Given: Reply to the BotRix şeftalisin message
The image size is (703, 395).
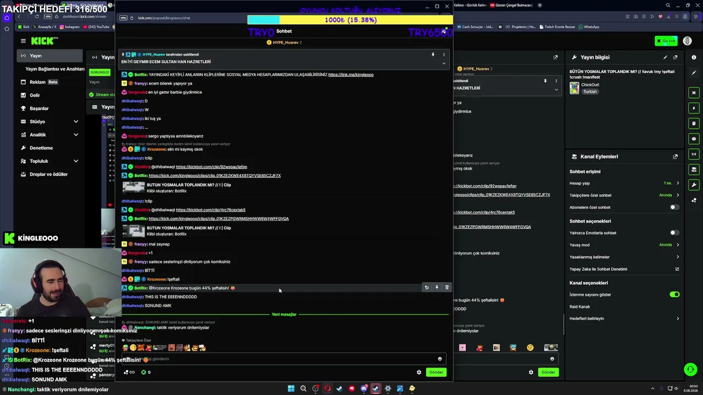Looking at the screenshot, I should pyautogui.click(x=427, y=287).
